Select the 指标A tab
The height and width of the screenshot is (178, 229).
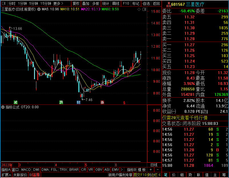[x=6, y=170]
